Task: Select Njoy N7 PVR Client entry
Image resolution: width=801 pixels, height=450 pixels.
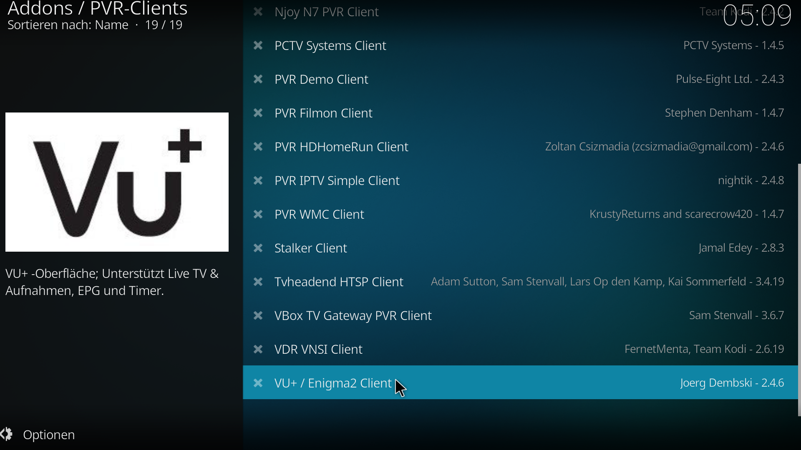Action: pyautogui.click(x=520, y=12)
